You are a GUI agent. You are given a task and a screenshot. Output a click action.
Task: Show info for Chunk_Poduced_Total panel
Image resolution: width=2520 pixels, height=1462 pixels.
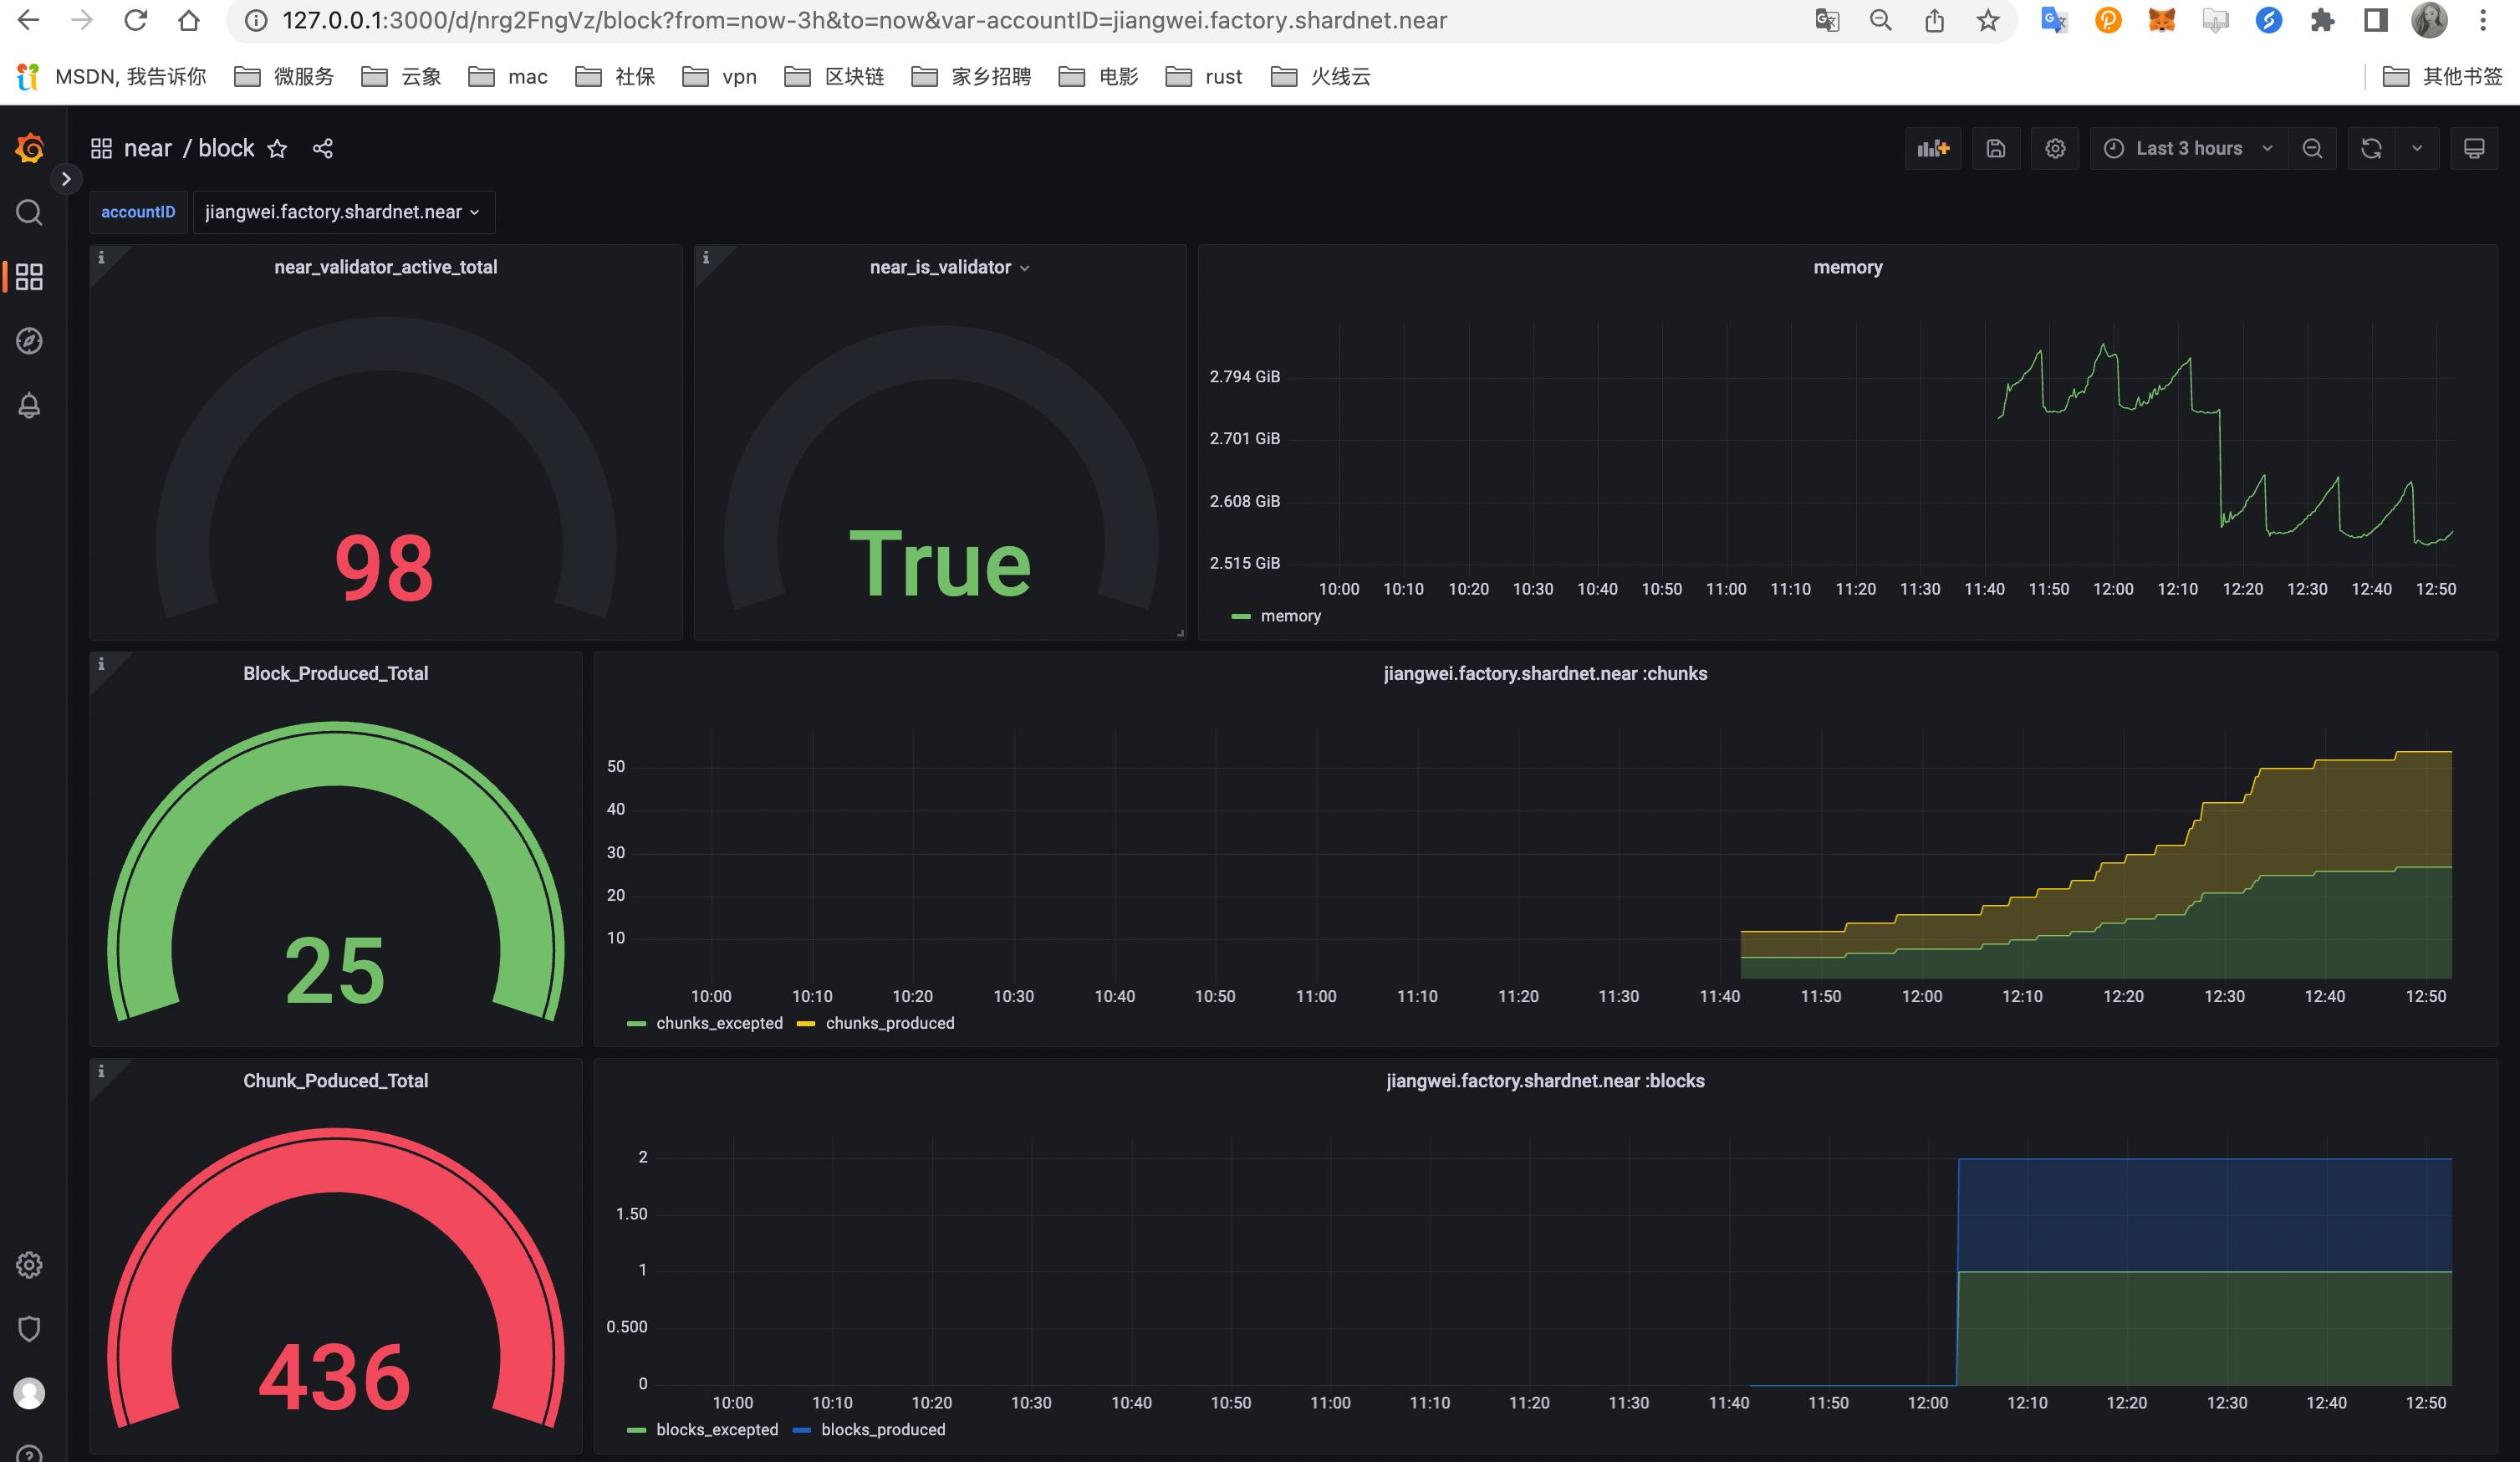(x=101, y=1071)
